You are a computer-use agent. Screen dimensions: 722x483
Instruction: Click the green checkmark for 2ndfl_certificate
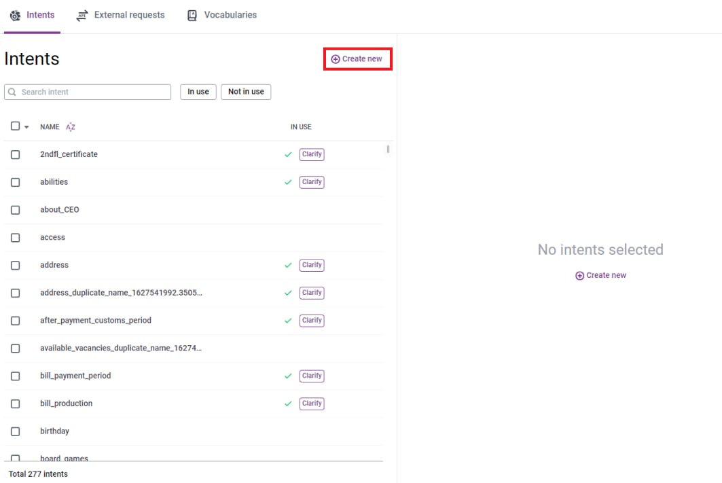[x=288, y=155]
